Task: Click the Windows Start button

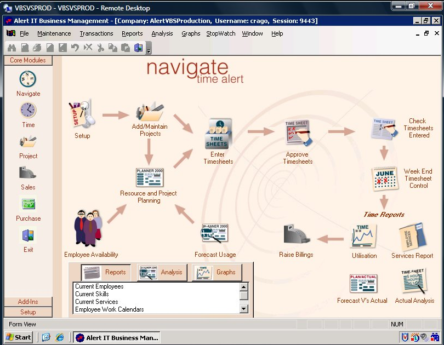Action: click(x=19, y=337)
